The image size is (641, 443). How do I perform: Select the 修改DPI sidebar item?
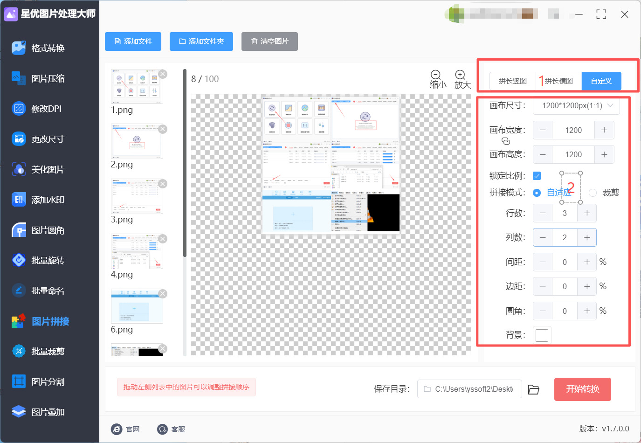37,109
